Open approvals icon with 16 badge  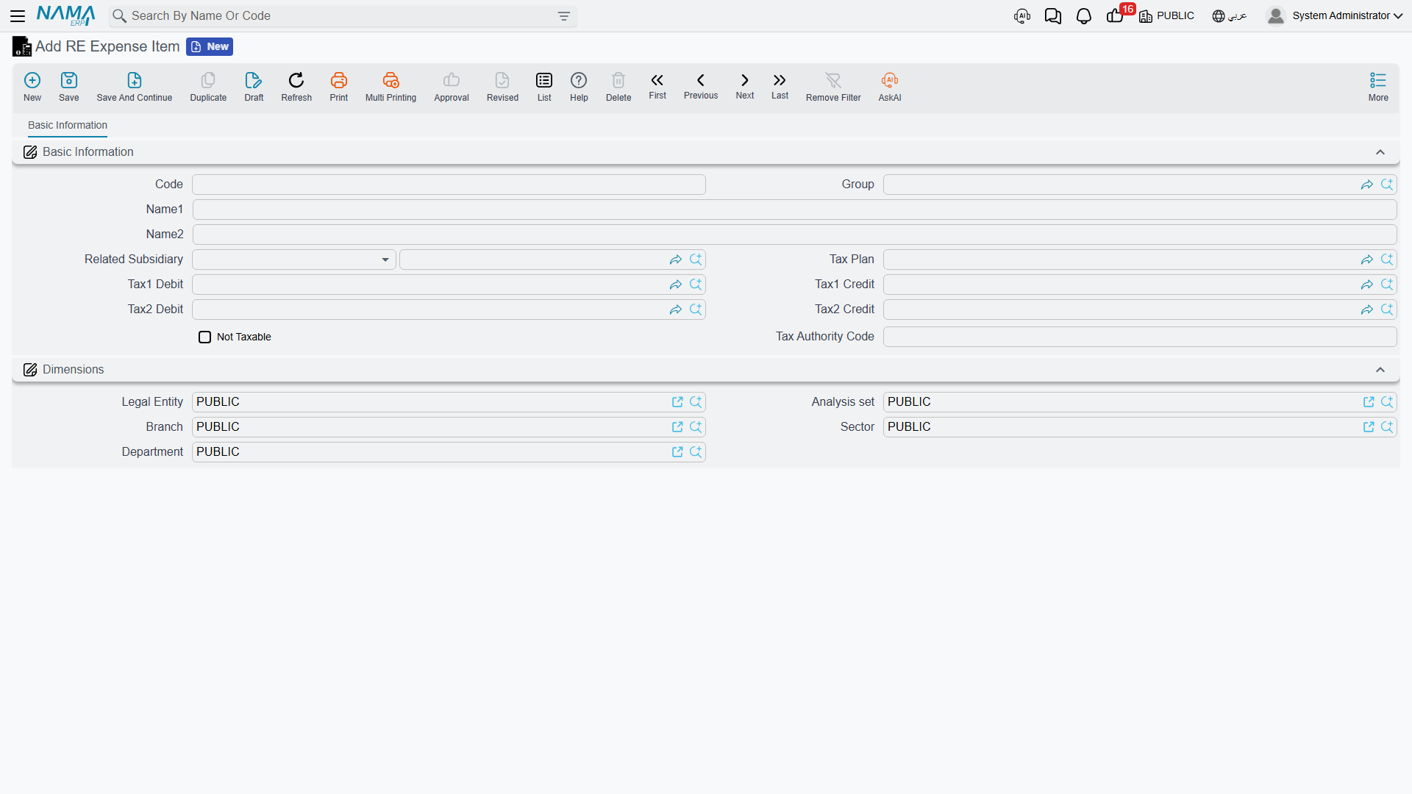(1116, 16)
